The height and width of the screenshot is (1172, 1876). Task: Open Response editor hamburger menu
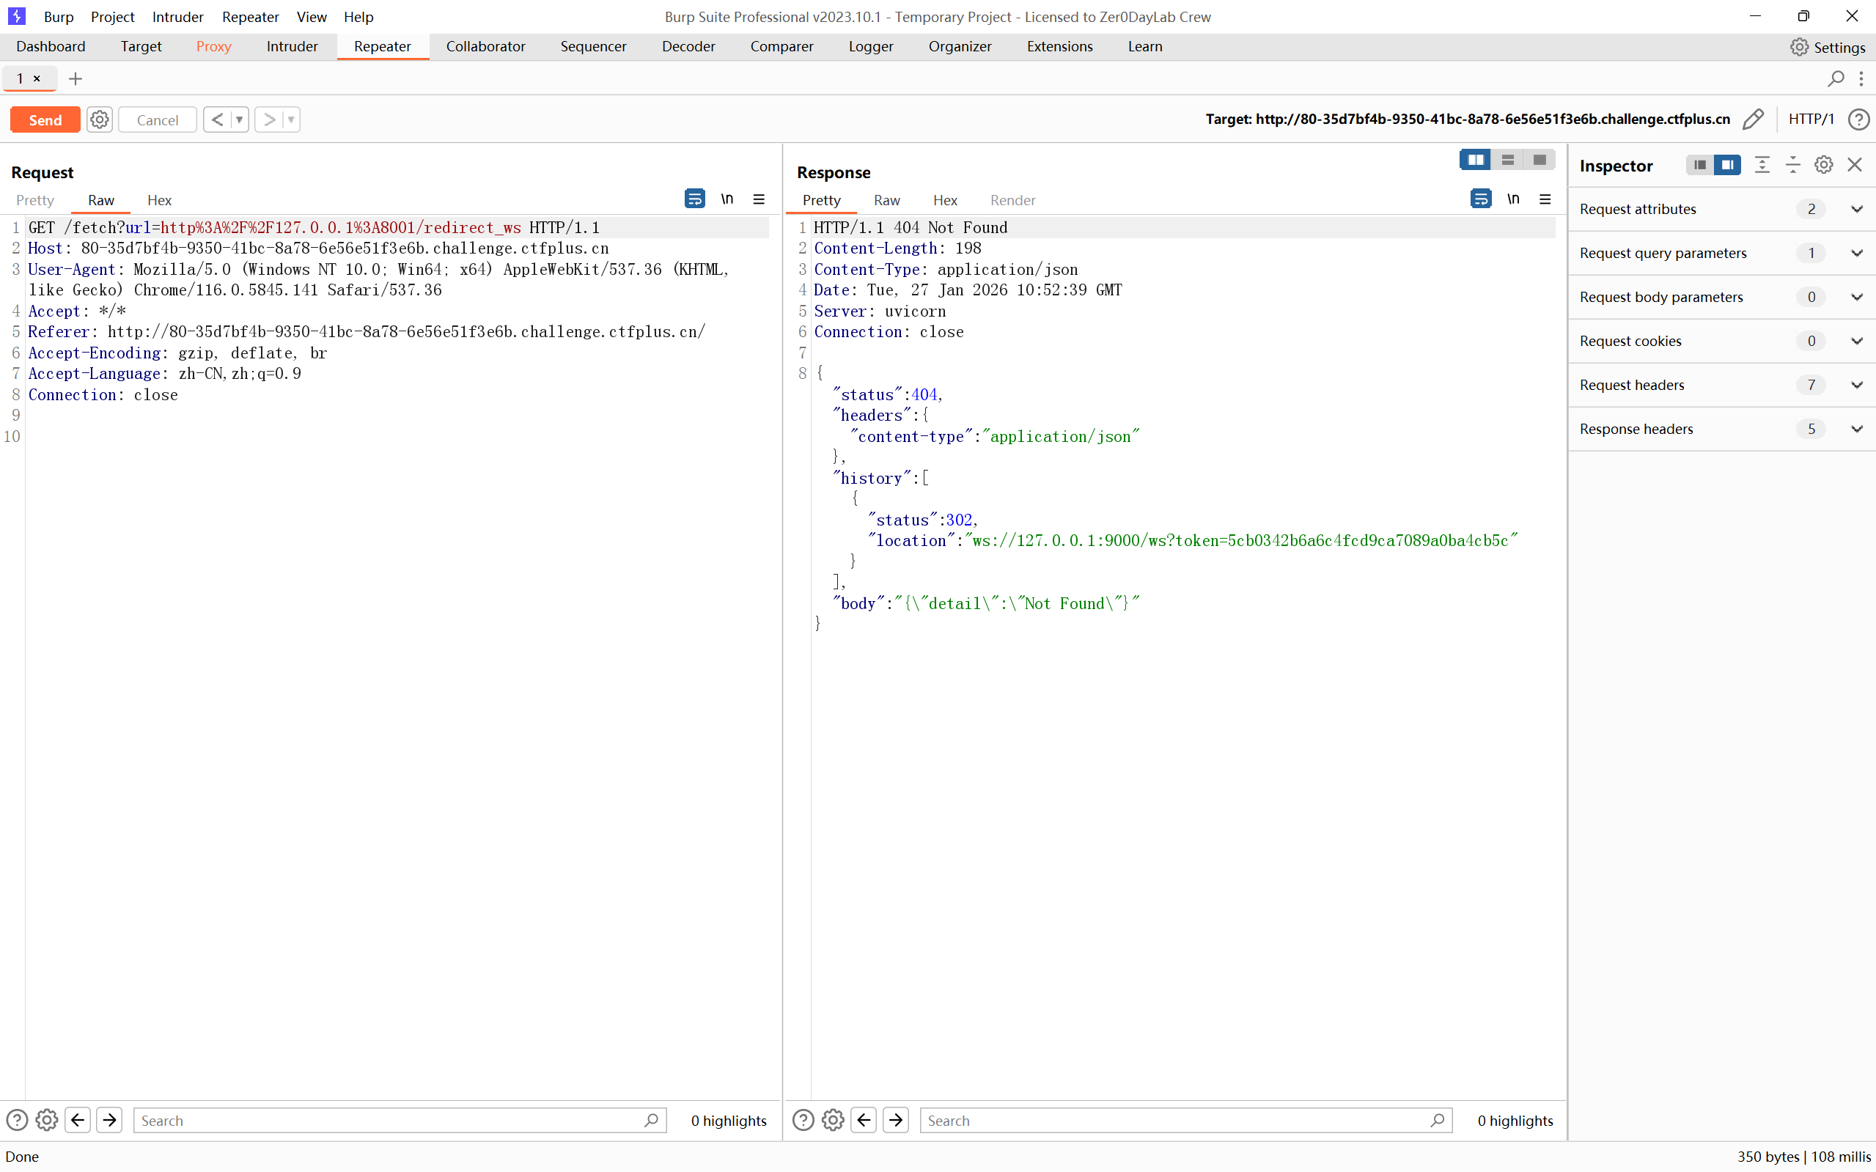1545,199
